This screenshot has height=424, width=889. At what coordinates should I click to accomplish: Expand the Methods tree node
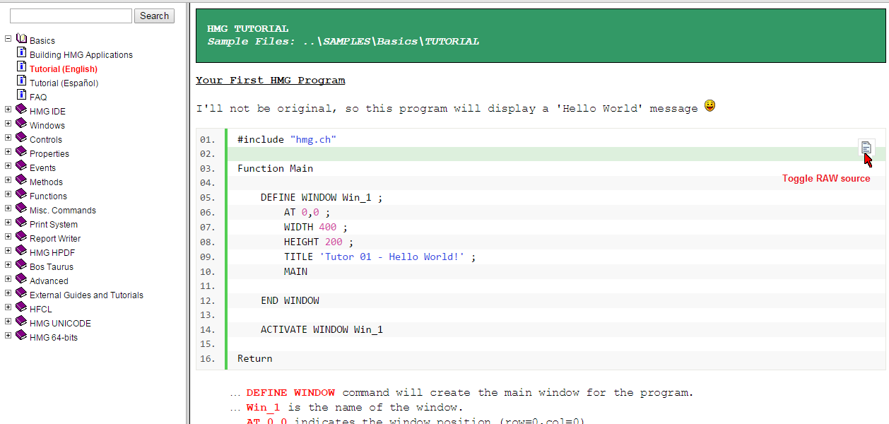click(x=8, y=179)
